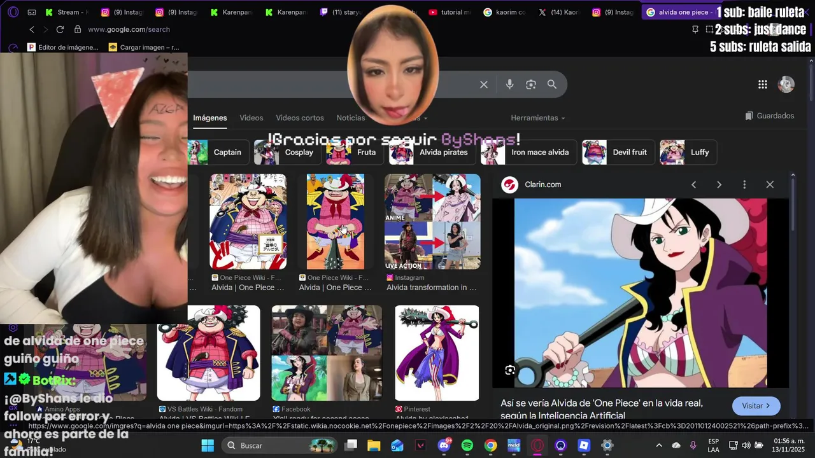815x458 pixels.
Task: Click the Discord taskbar icon
Action: click(444, 445)
